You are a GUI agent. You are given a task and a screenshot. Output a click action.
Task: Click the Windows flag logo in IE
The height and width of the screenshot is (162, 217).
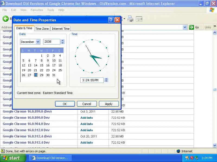click(x=212, y=10)
